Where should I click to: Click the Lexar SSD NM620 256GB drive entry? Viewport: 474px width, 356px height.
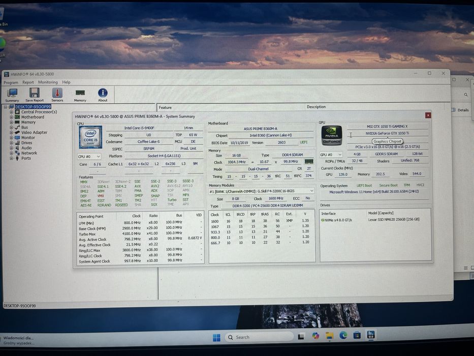coord(394,220)
